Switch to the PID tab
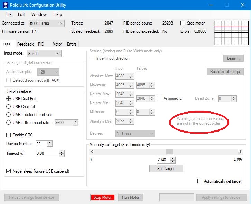 41,44
